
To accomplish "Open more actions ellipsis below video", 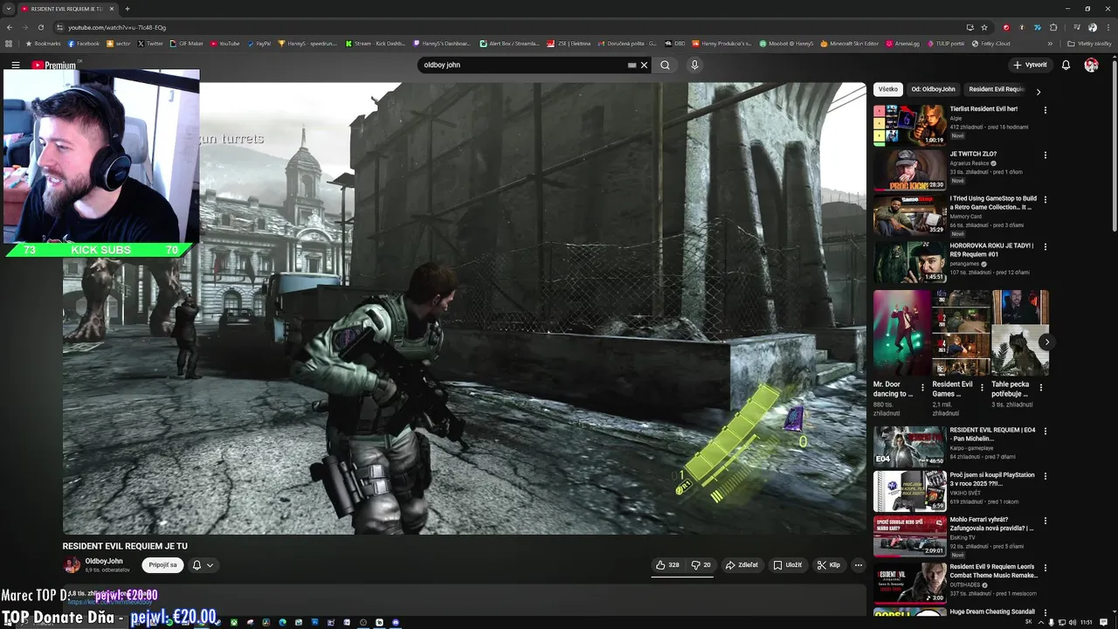I will tap(858, 565).
